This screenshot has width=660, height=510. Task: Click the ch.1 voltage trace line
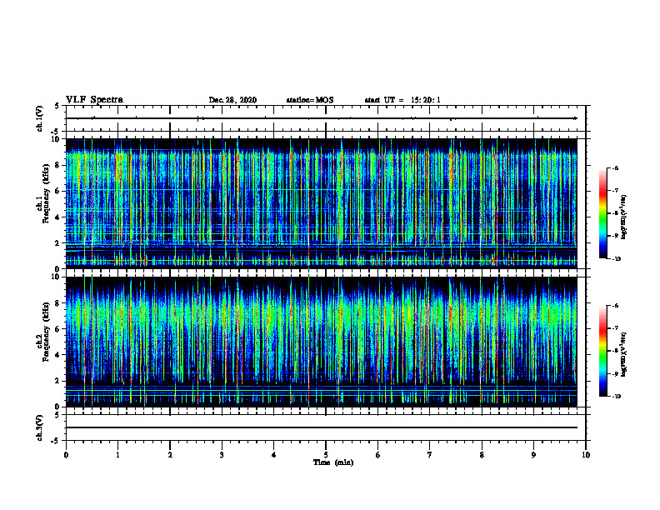click(x=321, y=118)
